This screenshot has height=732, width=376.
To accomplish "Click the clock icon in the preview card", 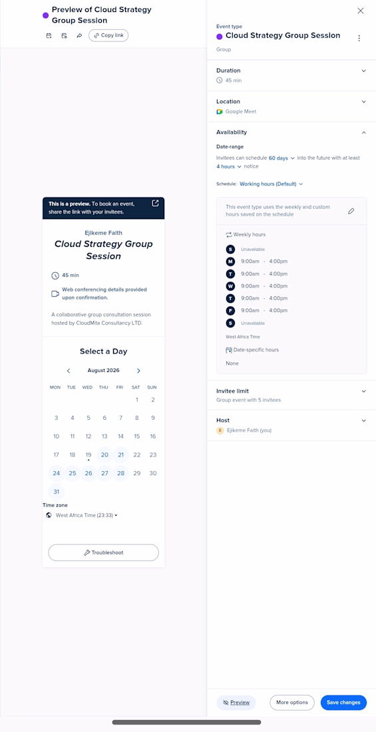I will [x=55, y=275].
